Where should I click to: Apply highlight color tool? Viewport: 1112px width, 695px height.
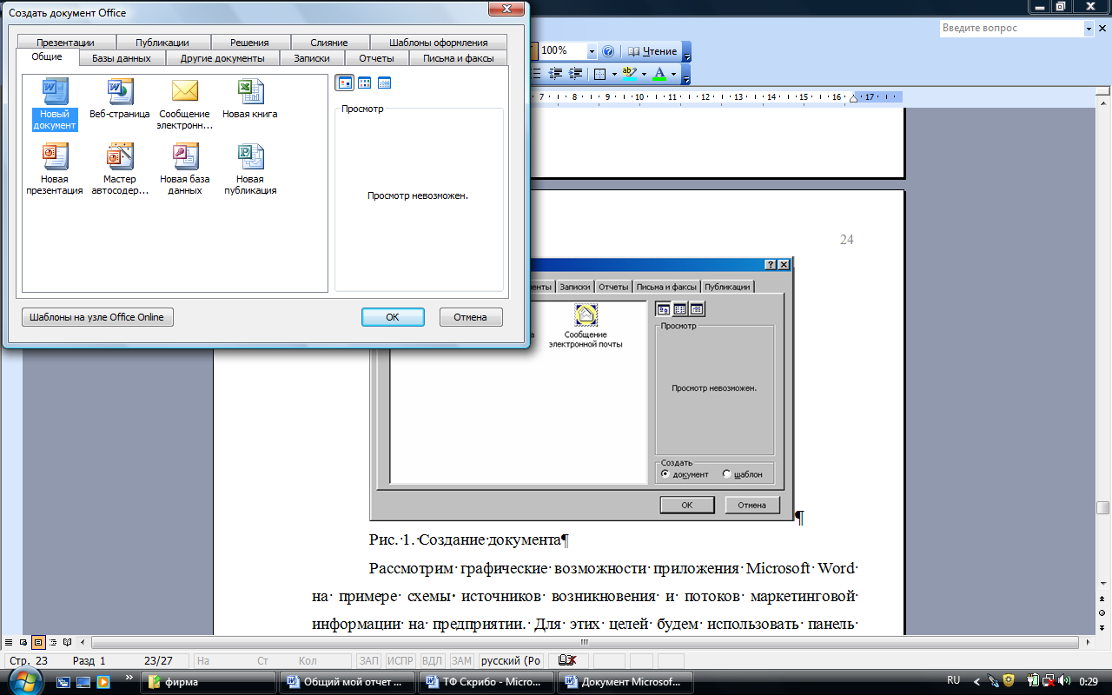630,74
